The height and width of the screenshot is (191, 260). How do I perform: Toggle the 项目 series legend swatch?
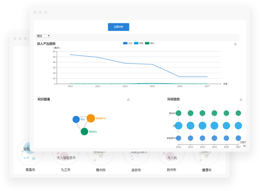pyautogui.click(x=136, y=43)
